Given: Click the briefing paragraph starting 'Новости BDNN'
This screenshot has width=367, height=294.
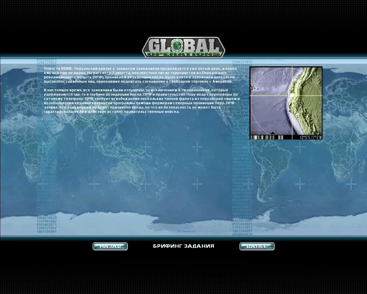Looking at the screenshot, I should point(140,75).
